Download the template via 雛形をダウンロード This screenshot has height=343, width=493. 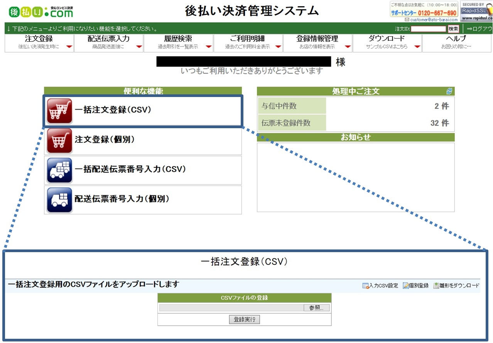pos(456,286)
